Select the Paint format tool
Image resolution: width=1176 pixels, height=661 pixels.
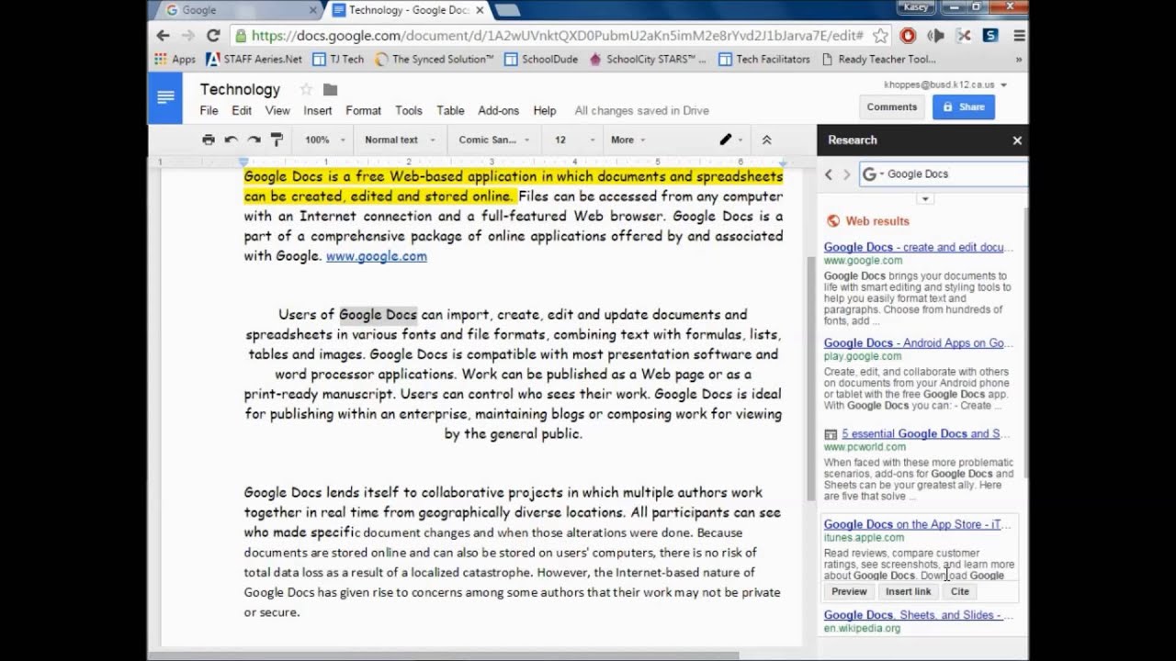tap(277, 140)
